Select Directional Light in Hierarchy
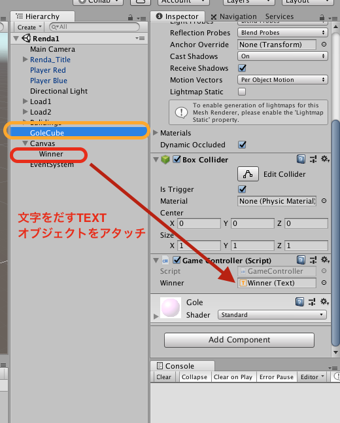This screenshot has height=423, width=340. [x=59, y=91]
